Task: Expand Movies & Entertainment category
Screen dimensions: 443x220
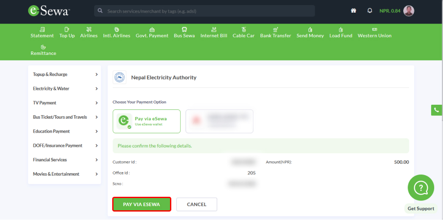Action: click(65, 174)
